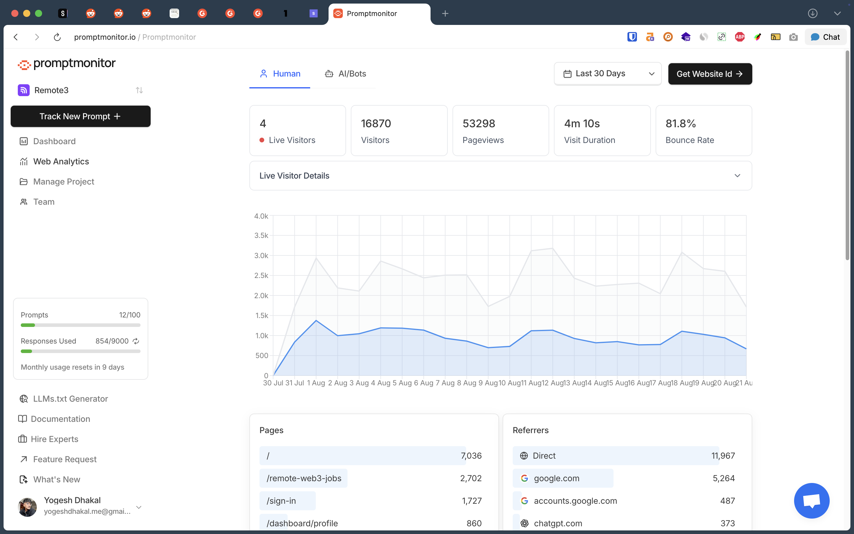Switch project using Remote3 swap arrows
Screen dimensions: 854x534
click(139, 90)
